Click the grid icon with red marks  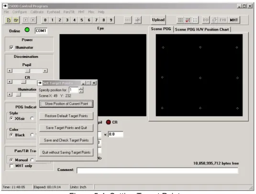[x=188, y=20]
